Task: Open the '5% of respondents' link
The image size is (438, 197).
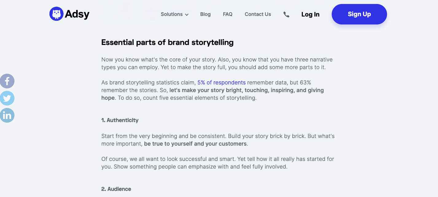Action: pos(221,83)
